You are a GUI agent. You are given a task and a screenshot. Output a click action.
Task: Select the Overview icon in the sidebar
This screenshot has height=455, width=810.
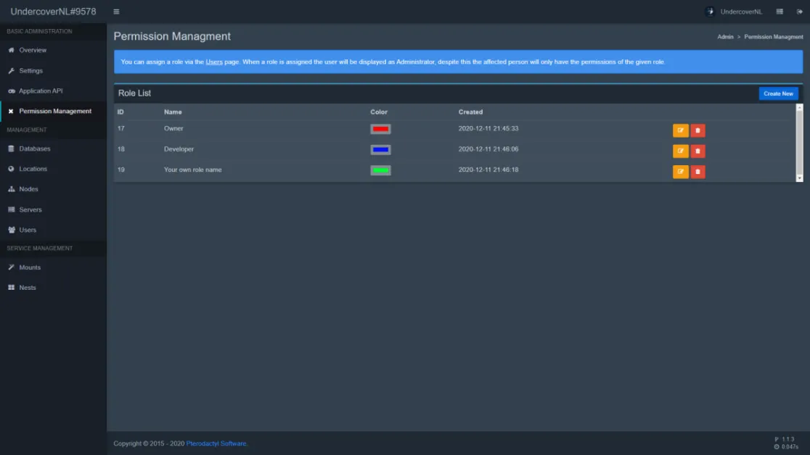point(10,50)
